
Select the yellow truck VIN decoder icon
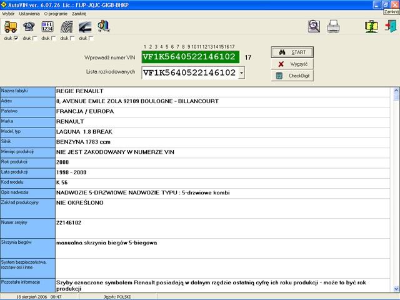pos(11,26)
